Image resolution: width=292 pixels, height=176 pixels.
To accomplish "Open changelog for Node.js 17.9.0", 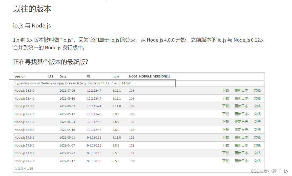I will 241,145.
